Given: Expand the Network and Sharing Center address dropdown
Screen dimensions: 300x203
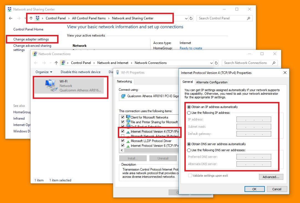Looking at the screenshot, I should pos(186,18).
